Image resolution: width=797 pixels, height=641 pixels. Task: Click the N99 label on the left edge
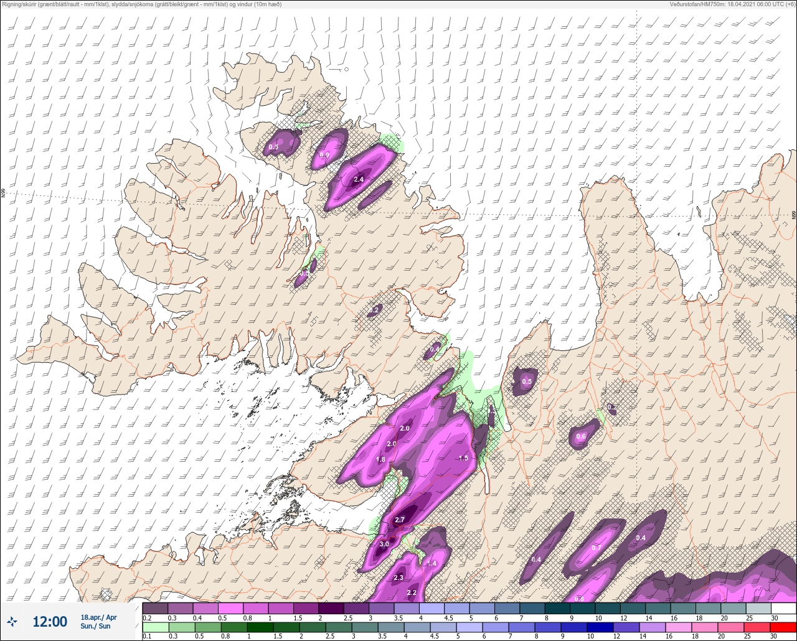point(3,194)
